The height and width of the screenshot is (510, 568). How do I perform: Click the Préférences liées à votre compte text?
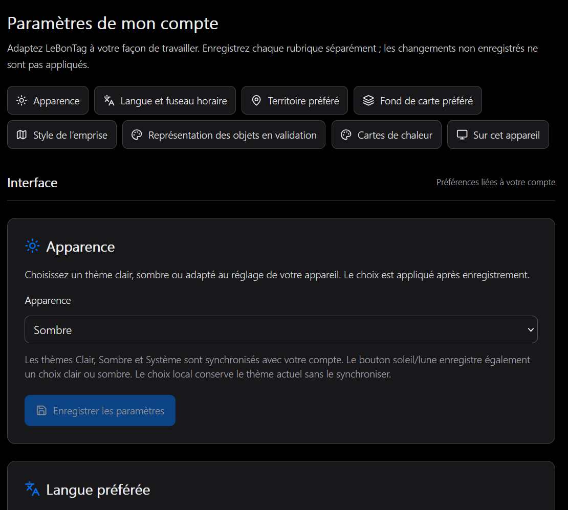pyautogui.click(x=495, y=182)
